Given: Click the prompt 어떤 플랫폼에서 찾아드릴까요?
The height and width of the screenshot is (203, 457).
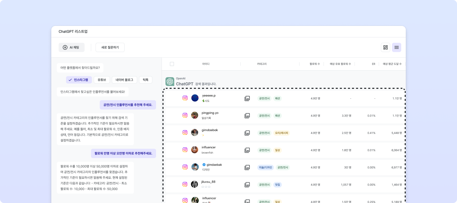Looking at the screenshot, I should 80,68.
